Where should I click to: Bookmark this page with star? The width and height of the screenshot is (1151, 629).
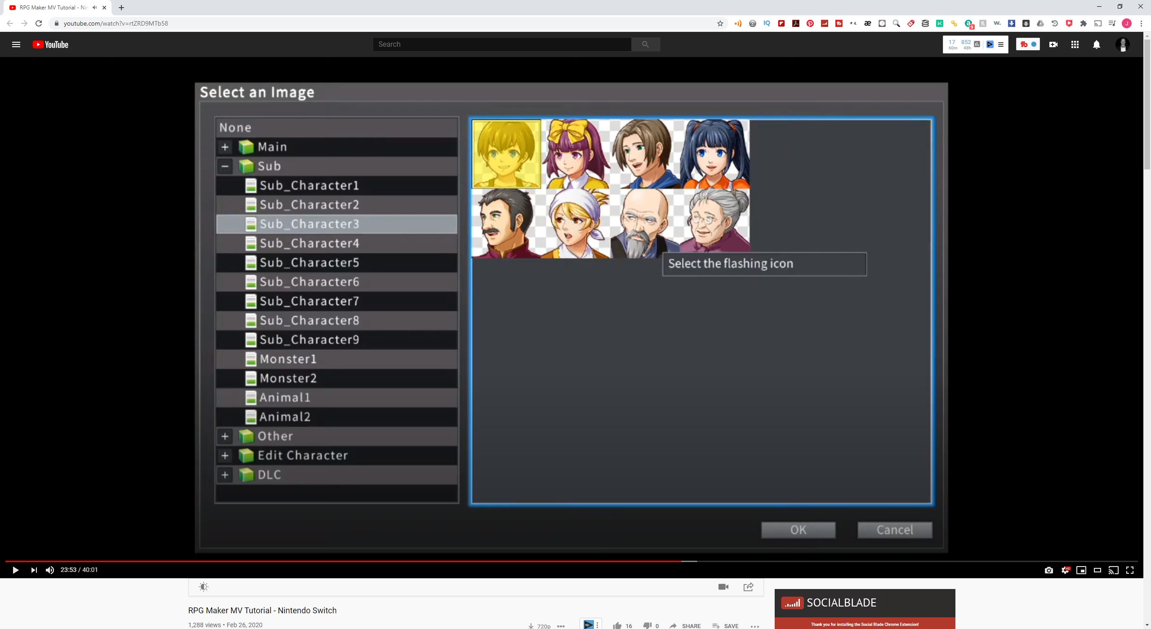[720, 23]
